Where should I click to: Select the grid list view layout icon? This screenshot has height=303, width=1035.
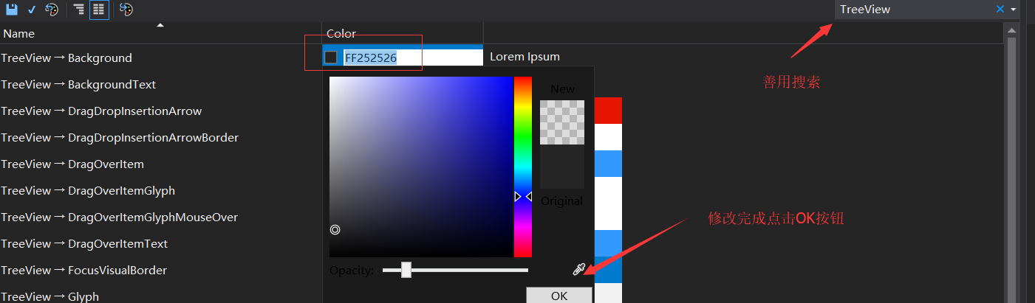pos(99,10)
